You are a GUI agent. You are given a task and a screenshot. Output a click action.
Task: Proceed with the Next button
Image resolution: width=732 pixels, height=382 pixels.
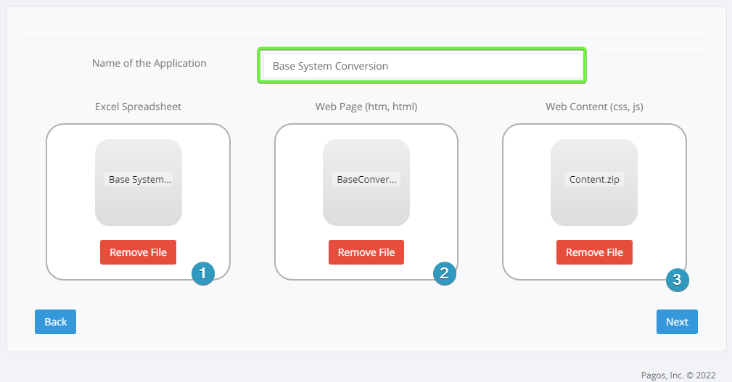pos(676,322)
